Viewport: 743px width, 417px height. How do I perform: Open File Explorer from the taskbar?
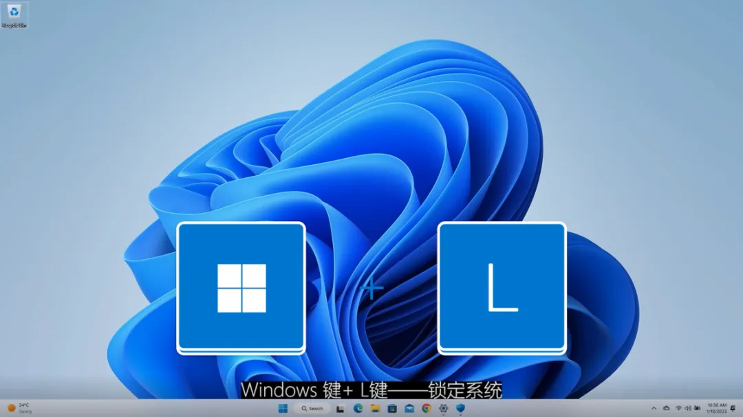[x=375, y=409]
